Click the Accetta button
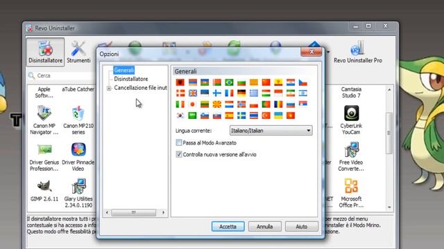Screen dimensions: 444x249 click(228, 226)
